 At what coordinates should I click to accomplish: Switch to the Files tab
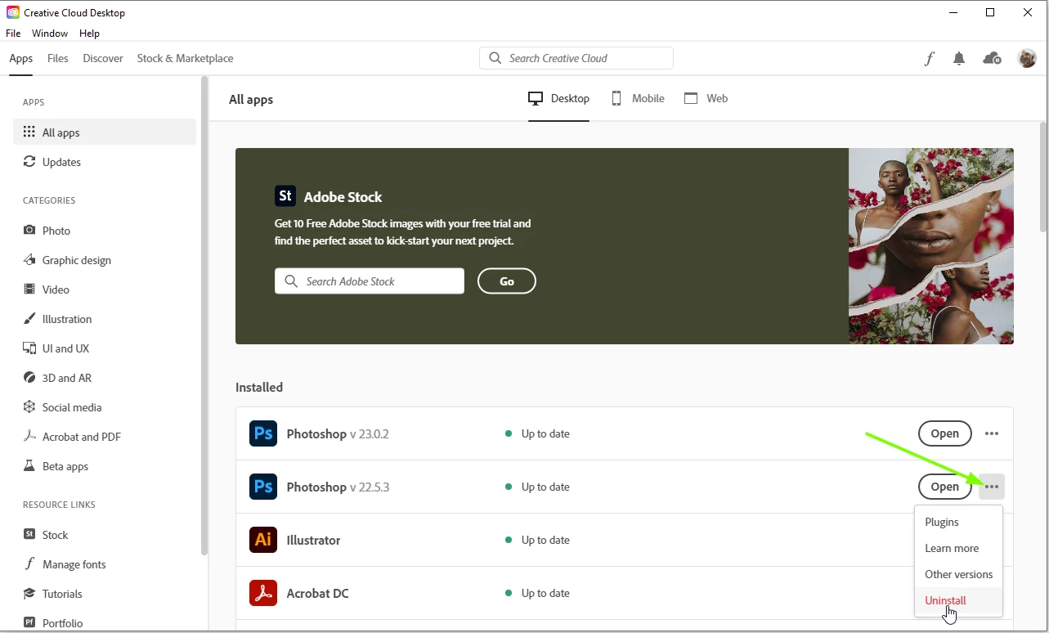tap(58, 58)
